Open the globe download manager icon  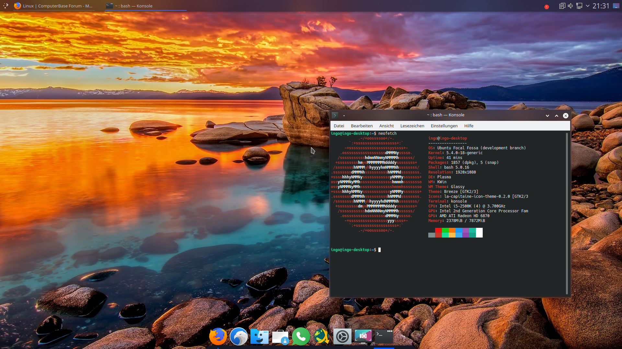tap(322, 336)
